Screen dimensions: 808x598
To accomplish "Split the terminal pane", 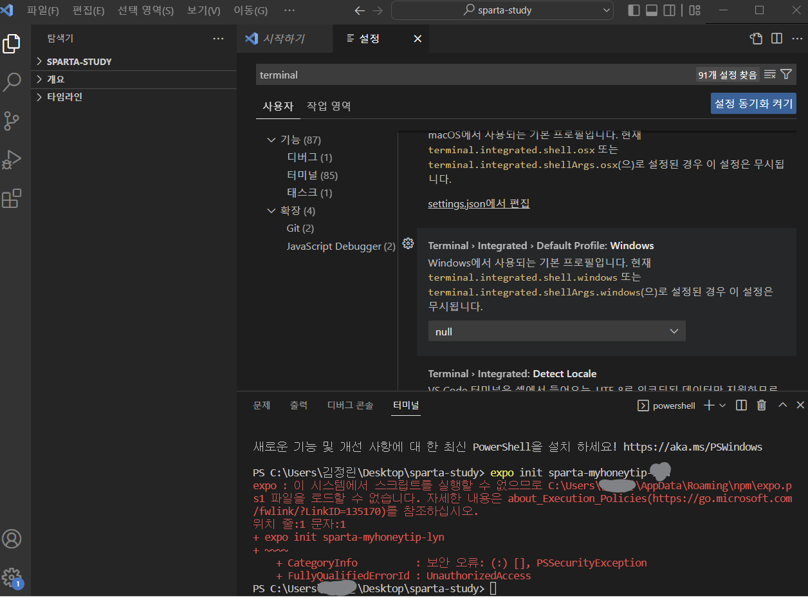I will (x=741, y=405).
